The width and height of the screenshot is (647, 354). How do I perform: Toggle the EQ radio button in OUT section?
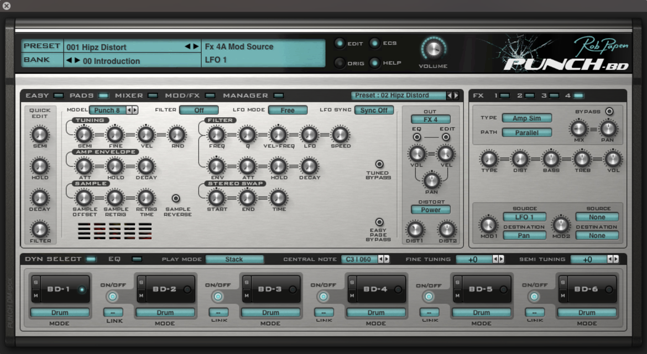[417, 137]
